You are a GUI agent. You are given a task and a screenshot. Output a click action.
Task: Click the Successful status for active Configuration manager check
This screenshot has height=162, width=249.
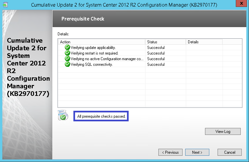pos(156,59)
